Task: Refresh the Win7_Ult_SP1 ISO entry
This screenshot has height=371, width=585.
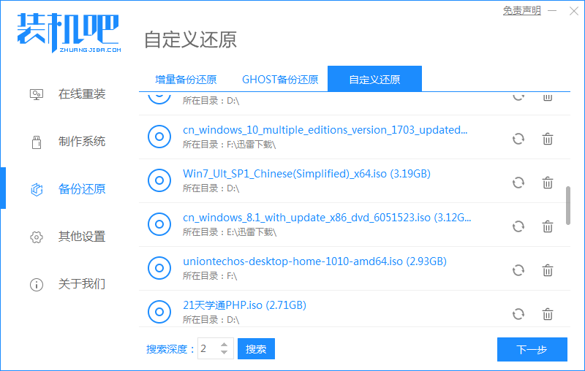Action: coord(518,183)
